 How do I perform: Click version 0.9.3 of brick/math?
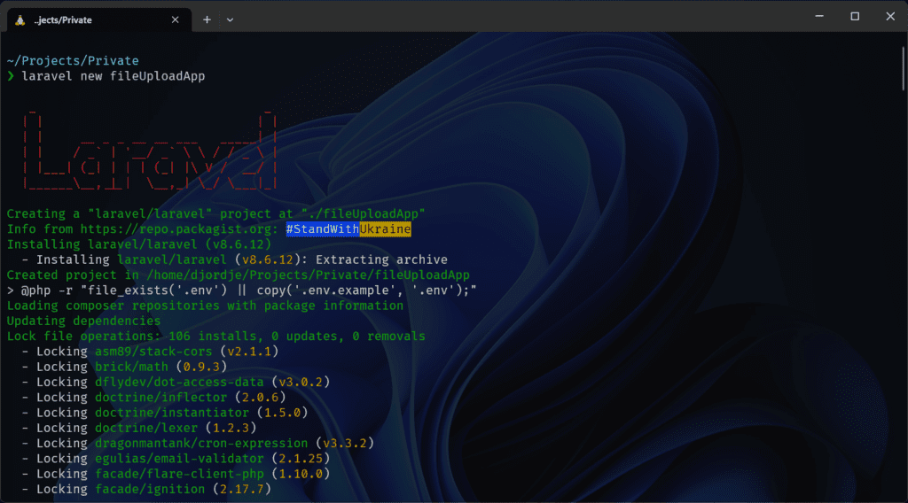point(201,367)
